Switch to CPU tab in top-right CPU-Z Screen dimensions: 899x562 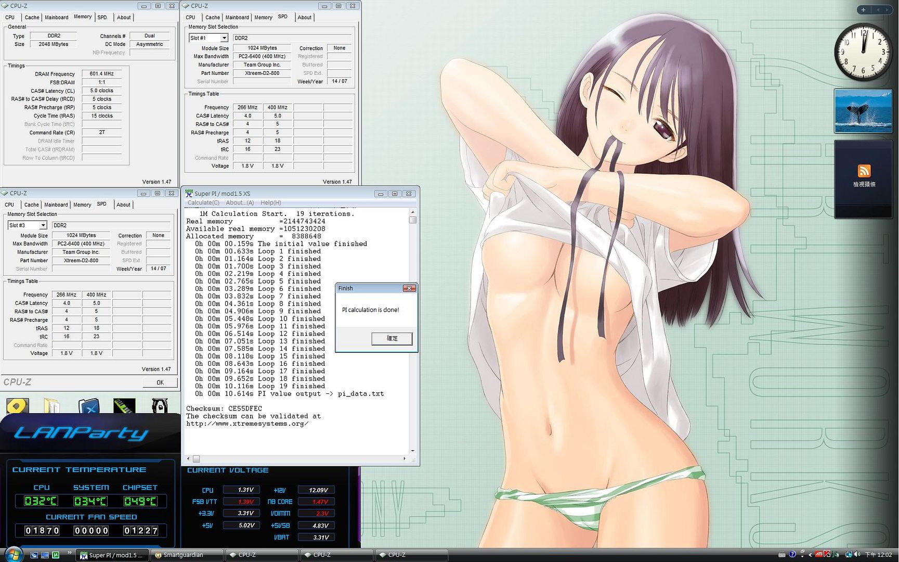(x=191, y=17)
